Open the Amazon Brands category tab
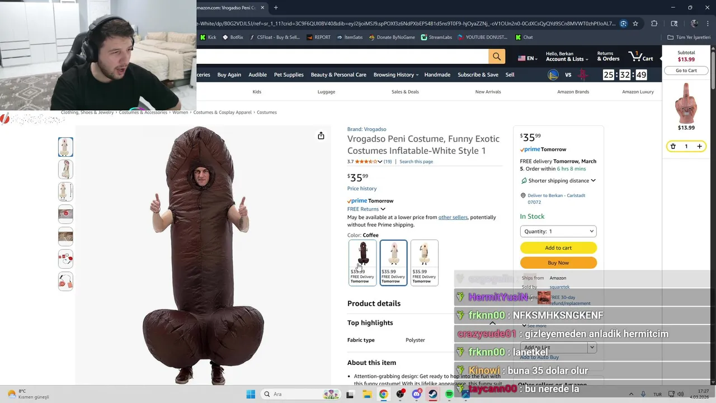The width and height of the screenshot is (716, 403). [573, 92]
